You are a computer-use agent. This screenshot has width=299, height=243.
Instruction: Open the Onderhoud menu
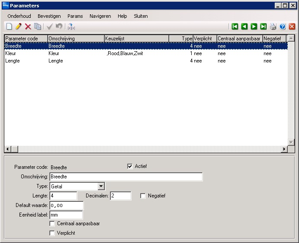tap(19, 16)
